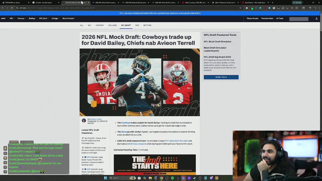Expand the Betting dropdown menu
Image resolution: width=322 pixels, height=181 pixels.
32,18
